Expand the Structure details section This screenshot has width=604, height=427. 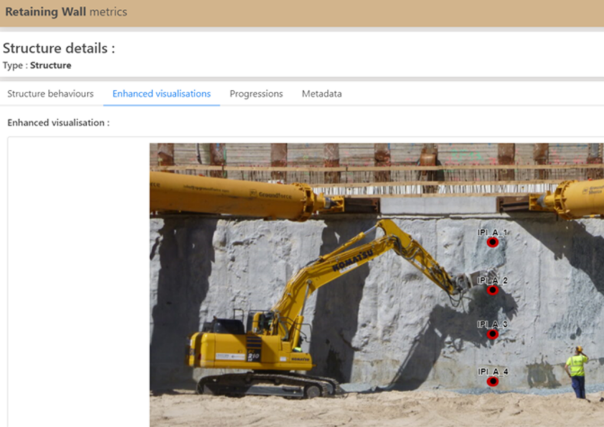pyautogui.click(x=57, y=48)
